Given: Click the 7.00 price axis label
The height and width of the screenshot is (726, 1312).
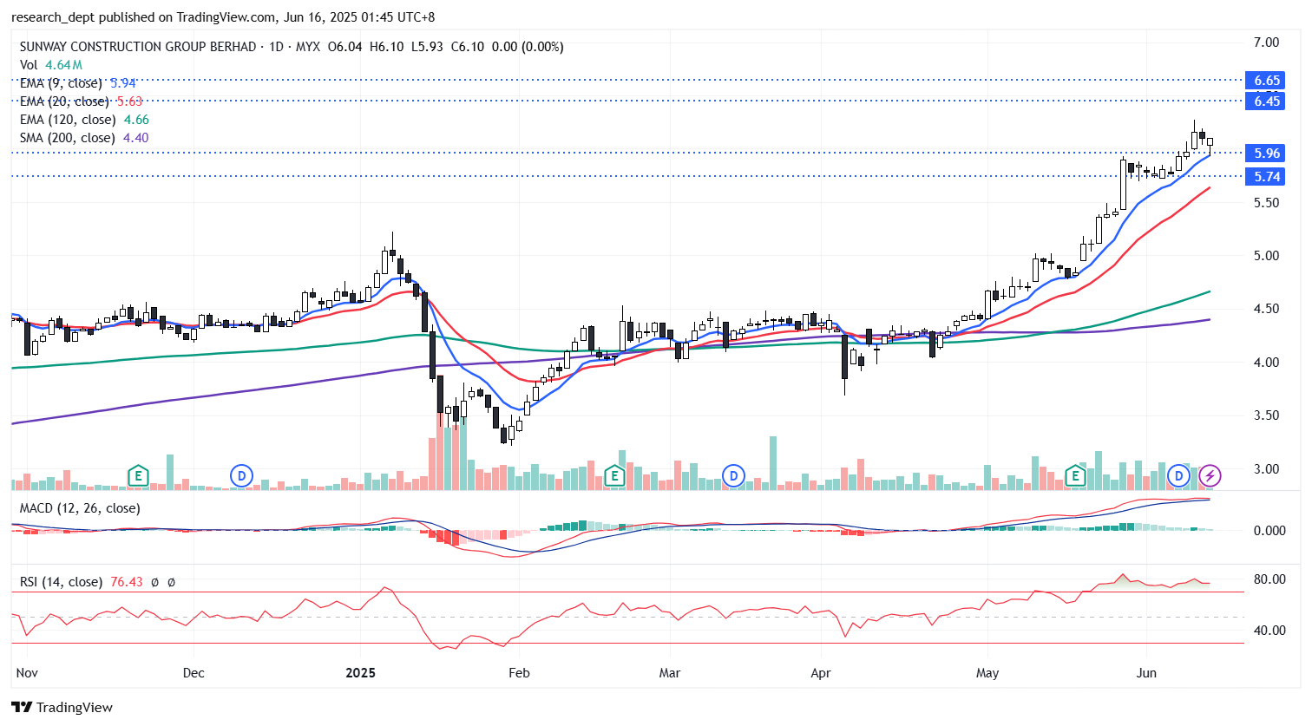Looking at the screenshot, I should pos(1267,43).
